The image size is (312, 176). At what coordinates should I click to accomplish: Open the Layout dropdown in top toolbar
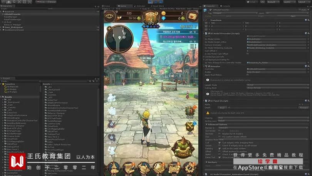coord(304,2)
